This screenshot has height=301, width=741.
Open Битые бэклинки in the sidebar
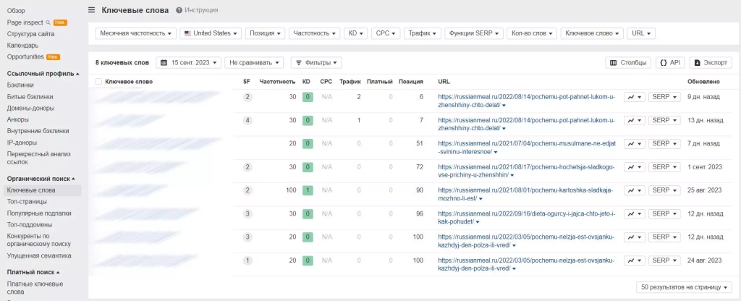[30, 97]
